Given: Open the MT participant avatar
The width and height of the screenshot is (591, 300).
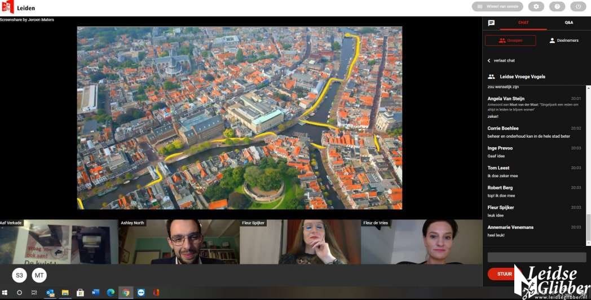Looking at the screenshot, I should click(39, 275).
